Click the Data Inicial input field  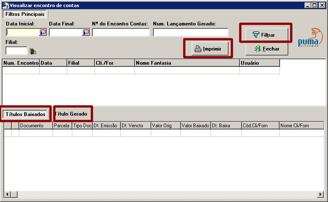[23, 32]
